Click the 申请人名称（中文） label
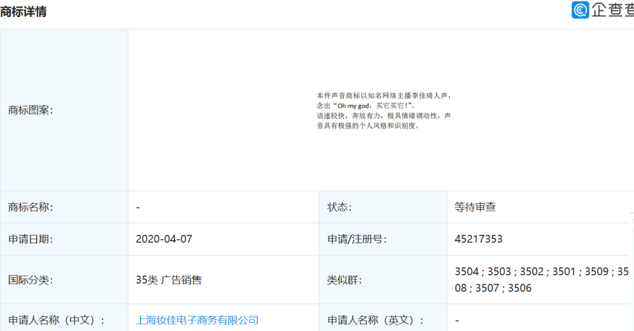The image size is (634, 331). pyautogui.click(x=56, y=320)
